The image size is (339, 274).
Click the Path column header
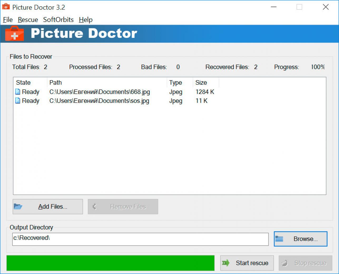(55, 82)
